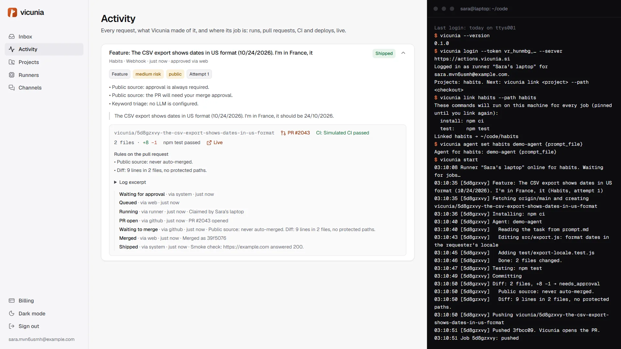Click 'Job 5d8gzxvy: pushed' terminal line

point(476,338)
